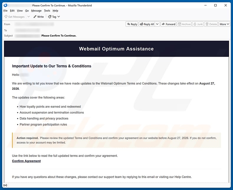The width and height of the screenshot is (233, 190).
Task: Click Reply All button
Action: [147, 24]
